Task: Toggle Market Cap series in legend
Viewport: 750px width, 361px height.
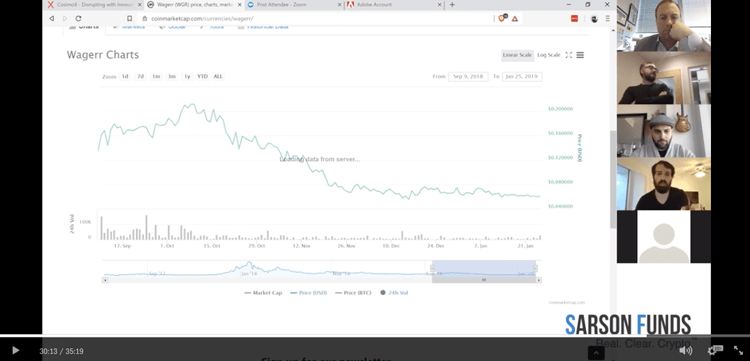Action: (263, 293)
